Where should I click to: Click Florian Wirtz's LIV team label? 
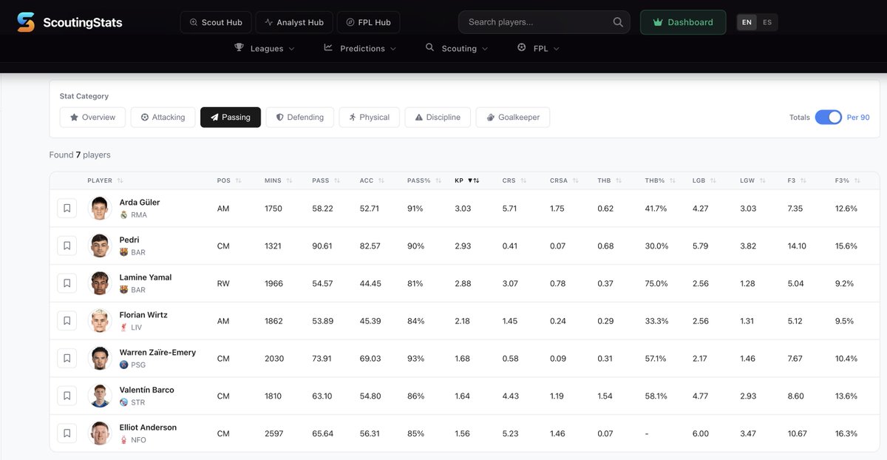coord(136,327)
